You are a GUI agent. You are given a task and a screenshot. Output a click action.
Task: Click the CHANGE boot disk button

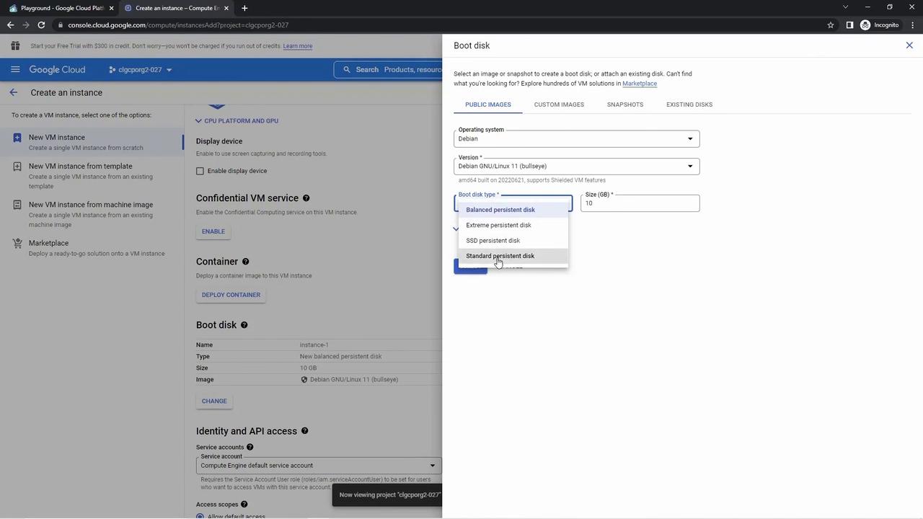pos(214,402)
